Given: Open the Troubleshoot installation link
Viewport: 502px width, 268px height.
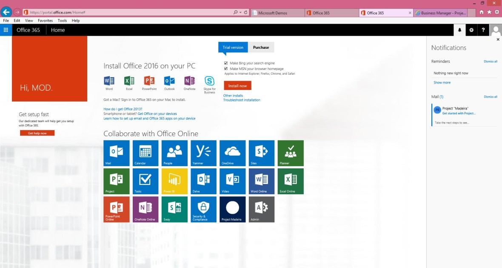Looking at the screenshot, I should (242, 100).
